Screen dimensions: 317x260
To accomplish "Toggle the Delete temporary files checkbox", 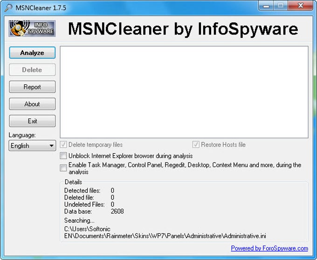I will (x=63, y=144).
